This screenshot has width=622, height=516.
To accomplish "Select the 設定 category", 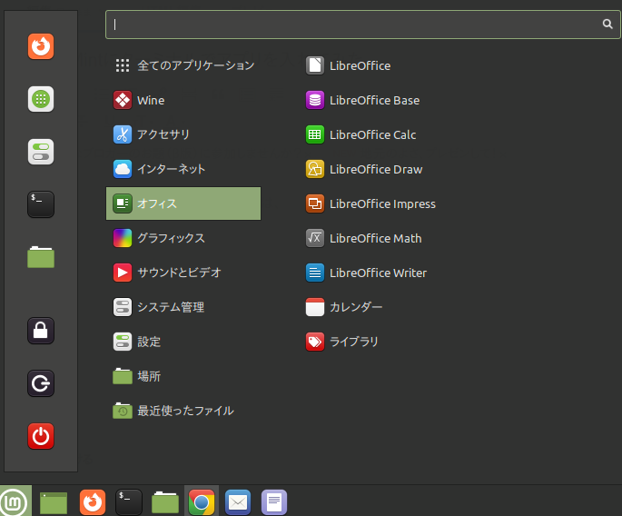I will [x=183, y=342].
